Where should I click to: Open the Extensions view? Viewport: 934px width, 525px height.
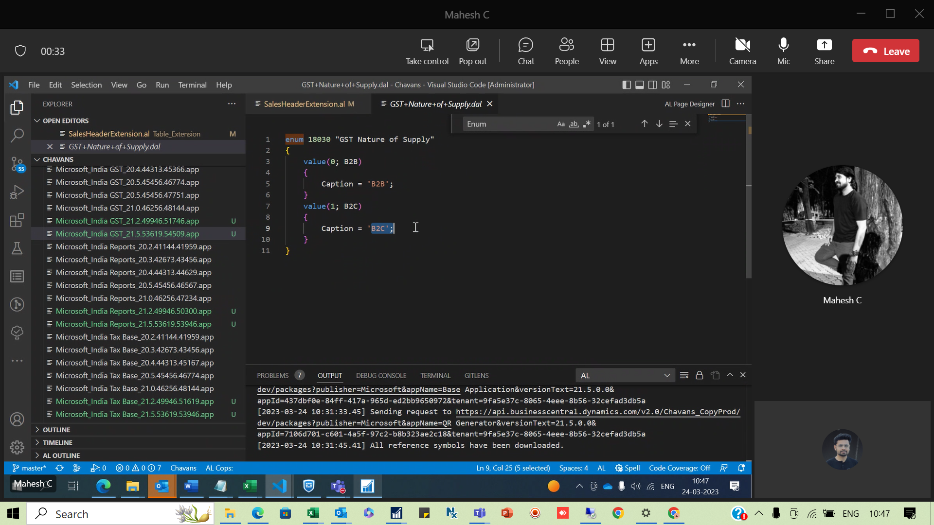[18, 220]
